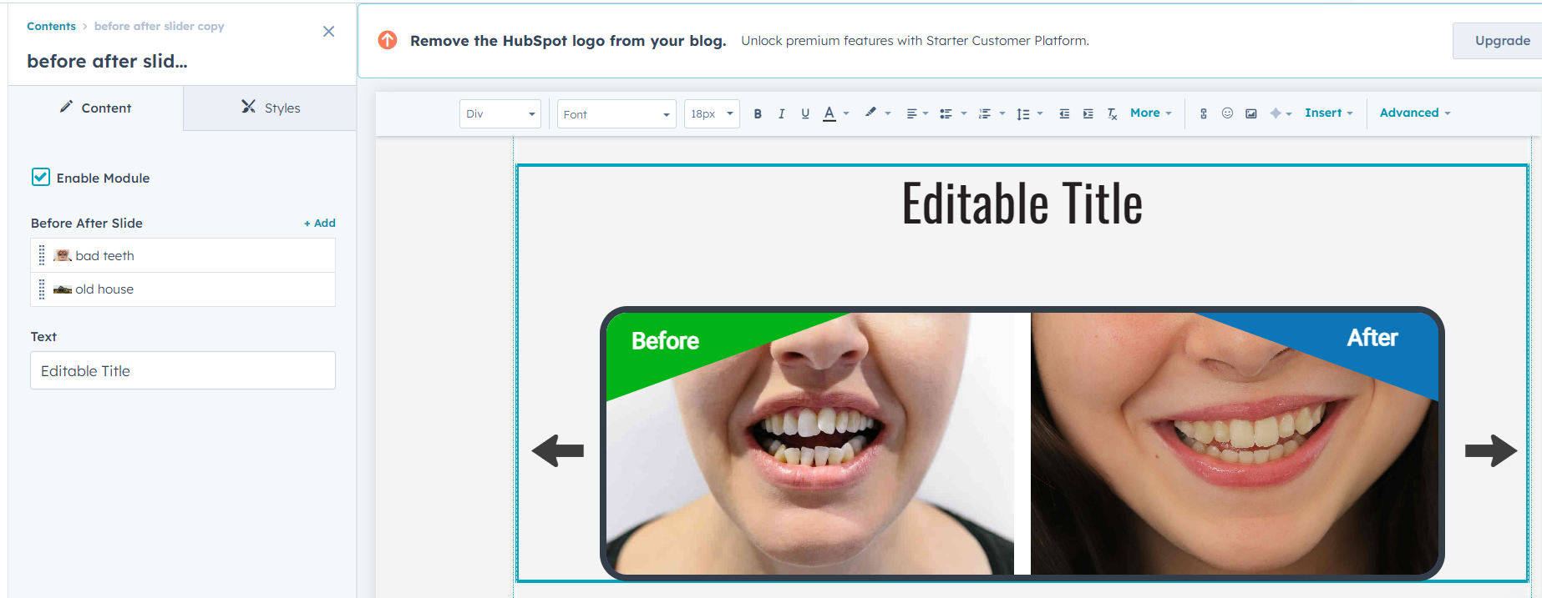
Task: Add a new Before After Slide
Action: (320, 223)
